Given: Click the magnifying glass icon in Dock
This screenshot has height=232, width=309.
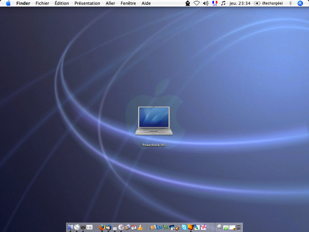Looking at the screenshot, I should [219, 227].
